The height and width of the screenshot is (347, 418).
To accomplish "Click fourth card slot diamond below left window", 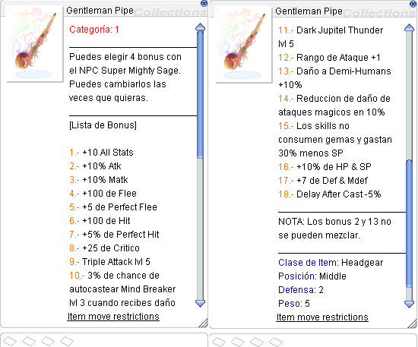I will pos(67,341).
